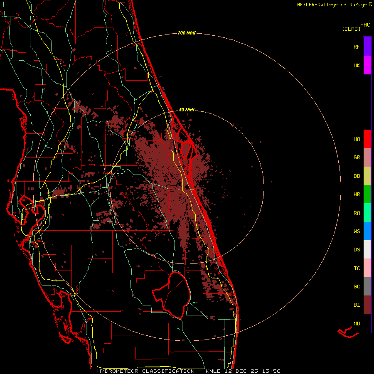374x374 pixels.
Task: Click the "HHC" product code label
Action: (x=365, y=25)
